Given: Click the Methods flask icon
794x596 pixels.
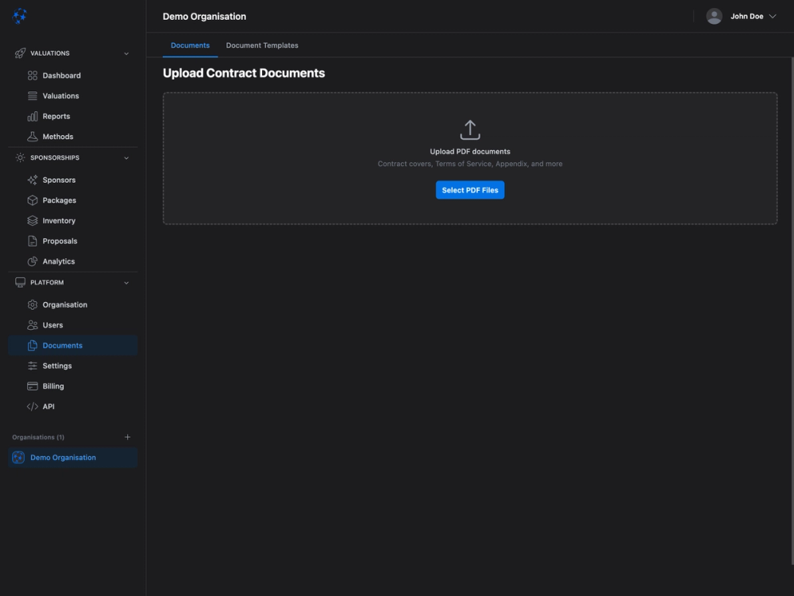Looking at the screenshot, I should [x=32, y=136].
